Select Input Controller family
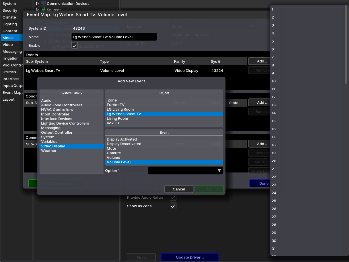Screen dimensions: 349x262 point(71,114)
